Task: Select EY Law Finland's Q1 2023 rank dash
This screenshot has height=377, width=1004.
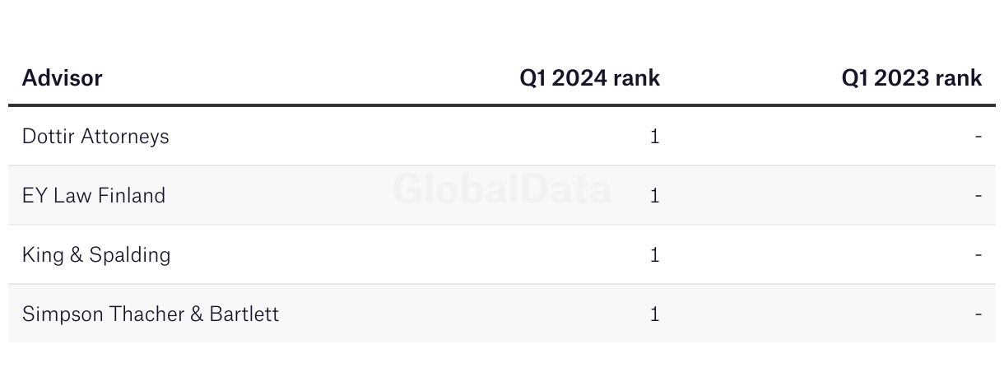Action: point(978,195)
